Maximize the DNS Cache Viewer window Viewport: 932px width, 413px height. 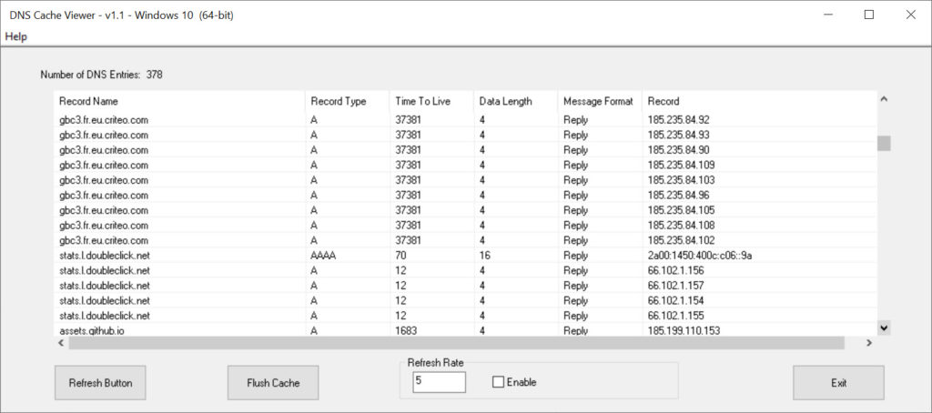pos(869,15)
